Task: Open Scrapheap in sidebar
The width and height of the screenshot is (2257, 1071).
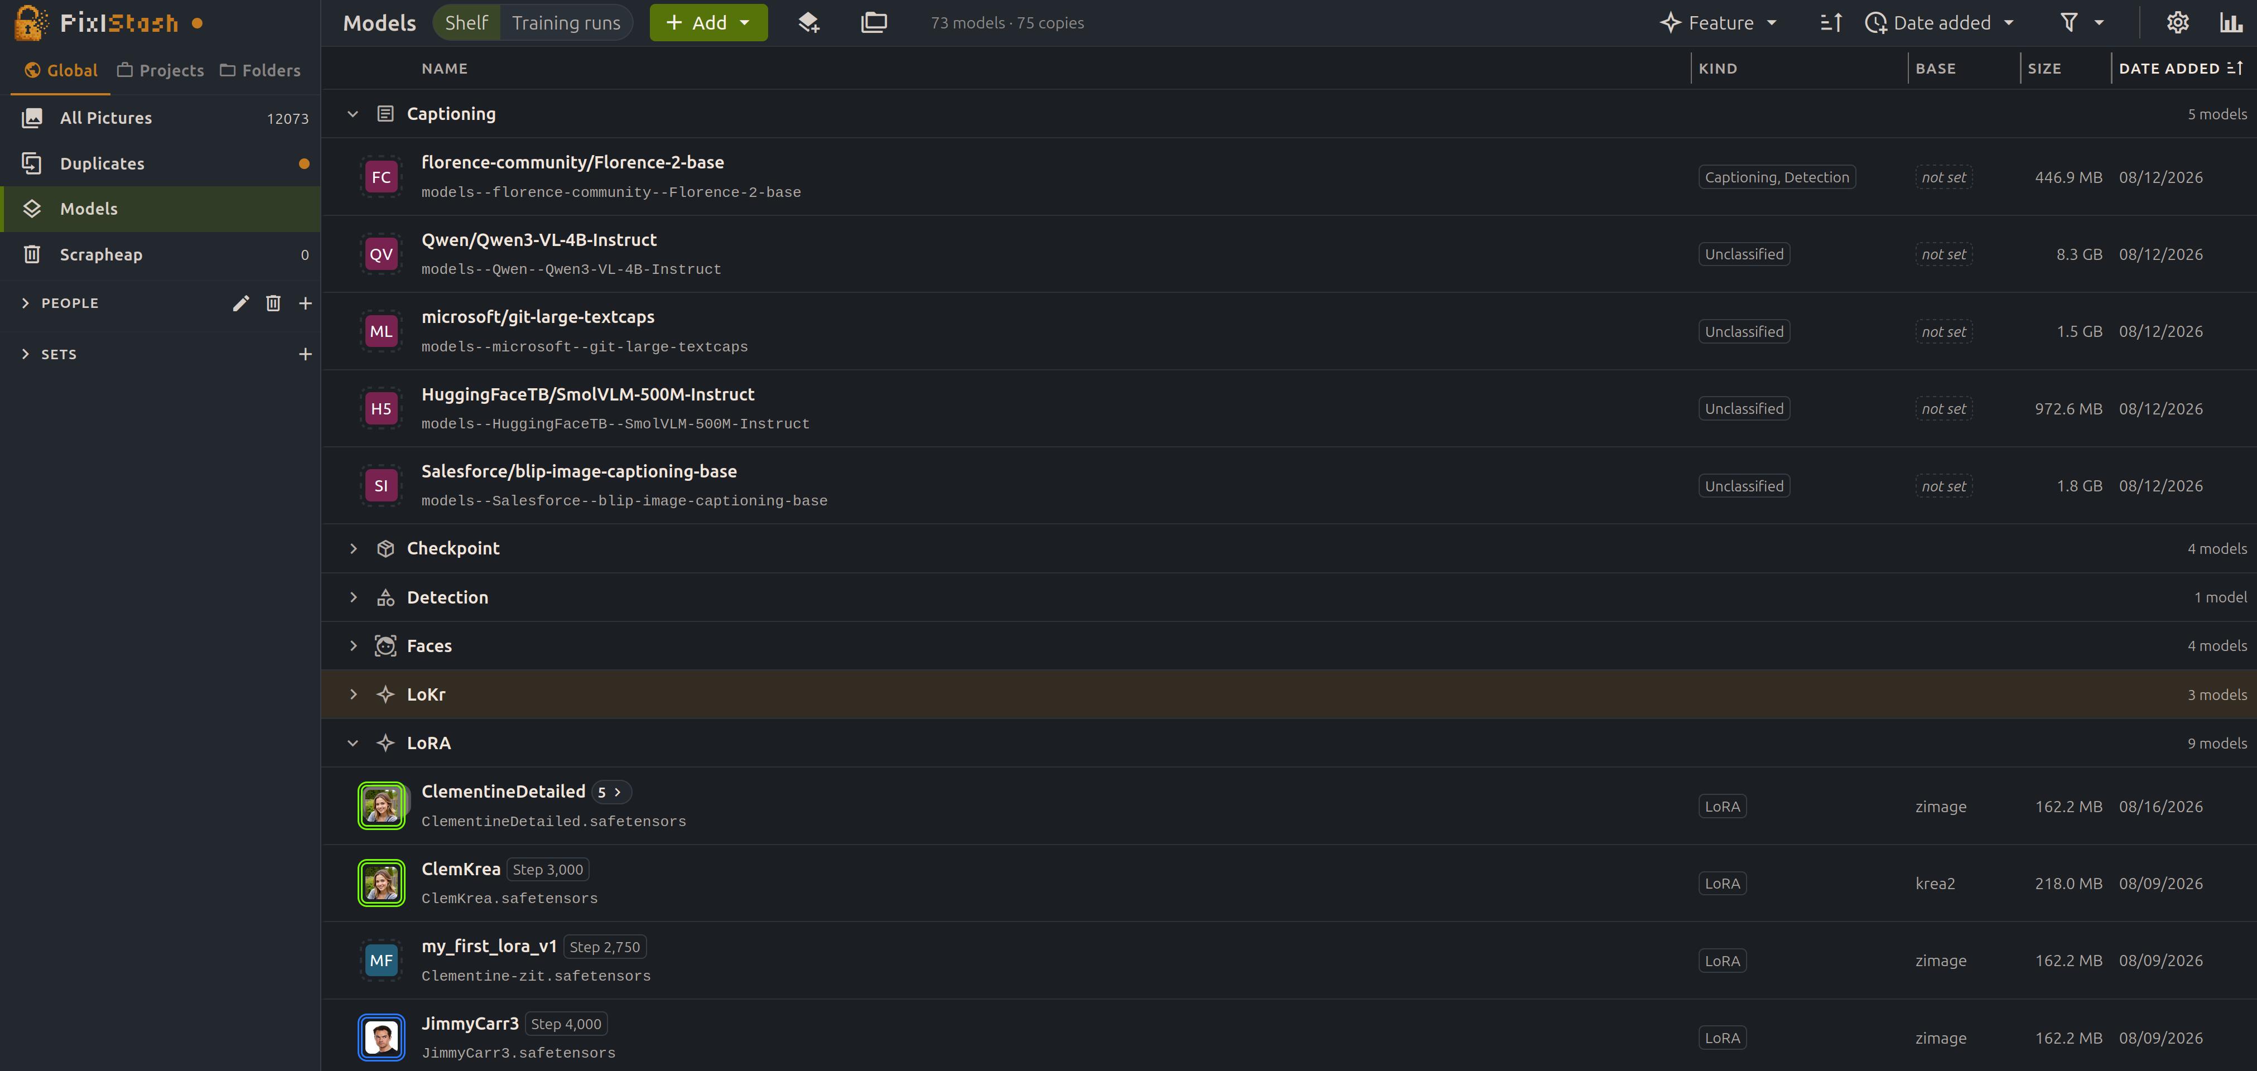Action: click(x=161, y=255)
